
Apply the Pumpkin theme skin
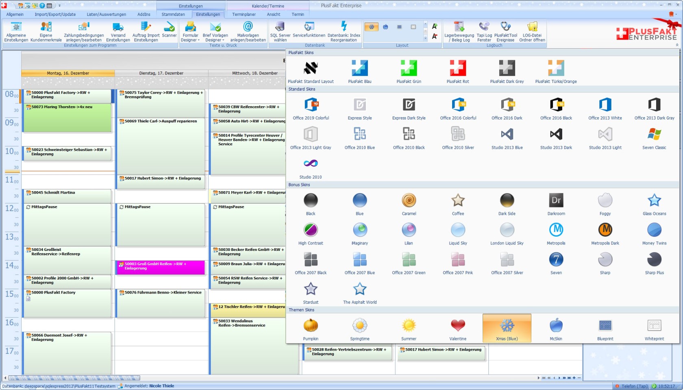click(311, 329)
